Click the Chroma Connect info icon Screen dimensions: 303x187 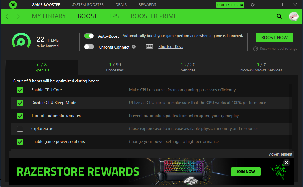click(134, 47)
